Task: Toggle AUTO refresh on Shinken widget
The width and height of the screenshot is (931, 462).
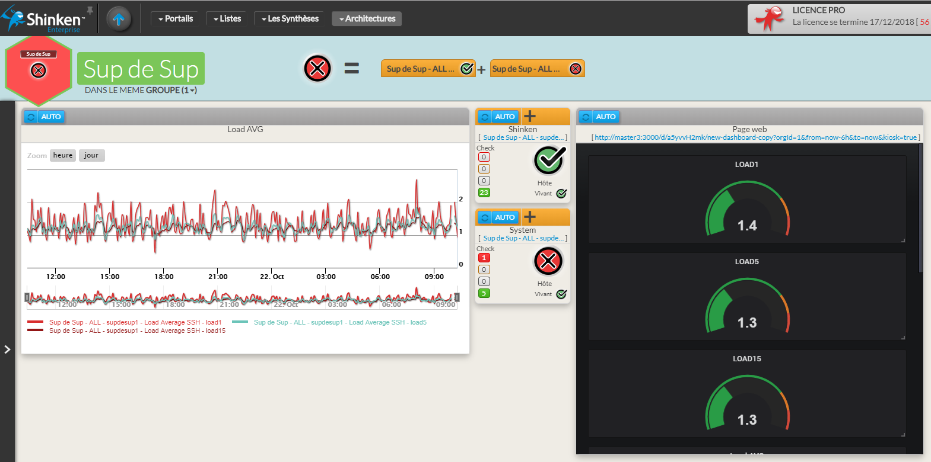Action: (x=505, y=117)
